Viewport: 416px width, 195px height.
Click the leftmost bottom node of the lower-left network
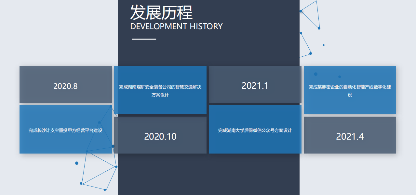click(x=81, y=184)
